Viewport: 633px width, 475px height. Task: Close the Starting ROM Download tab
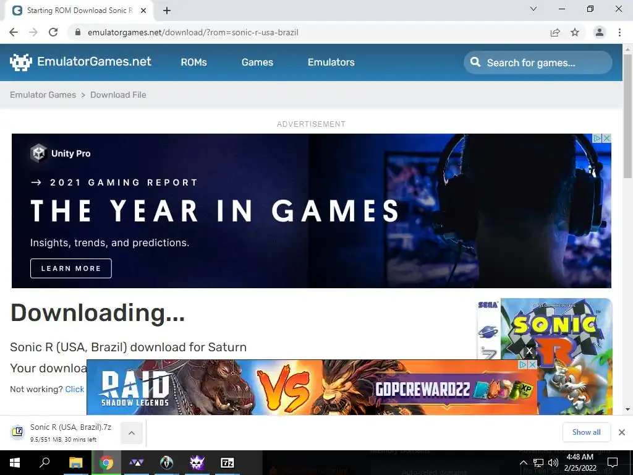click(x=143, y=11)
